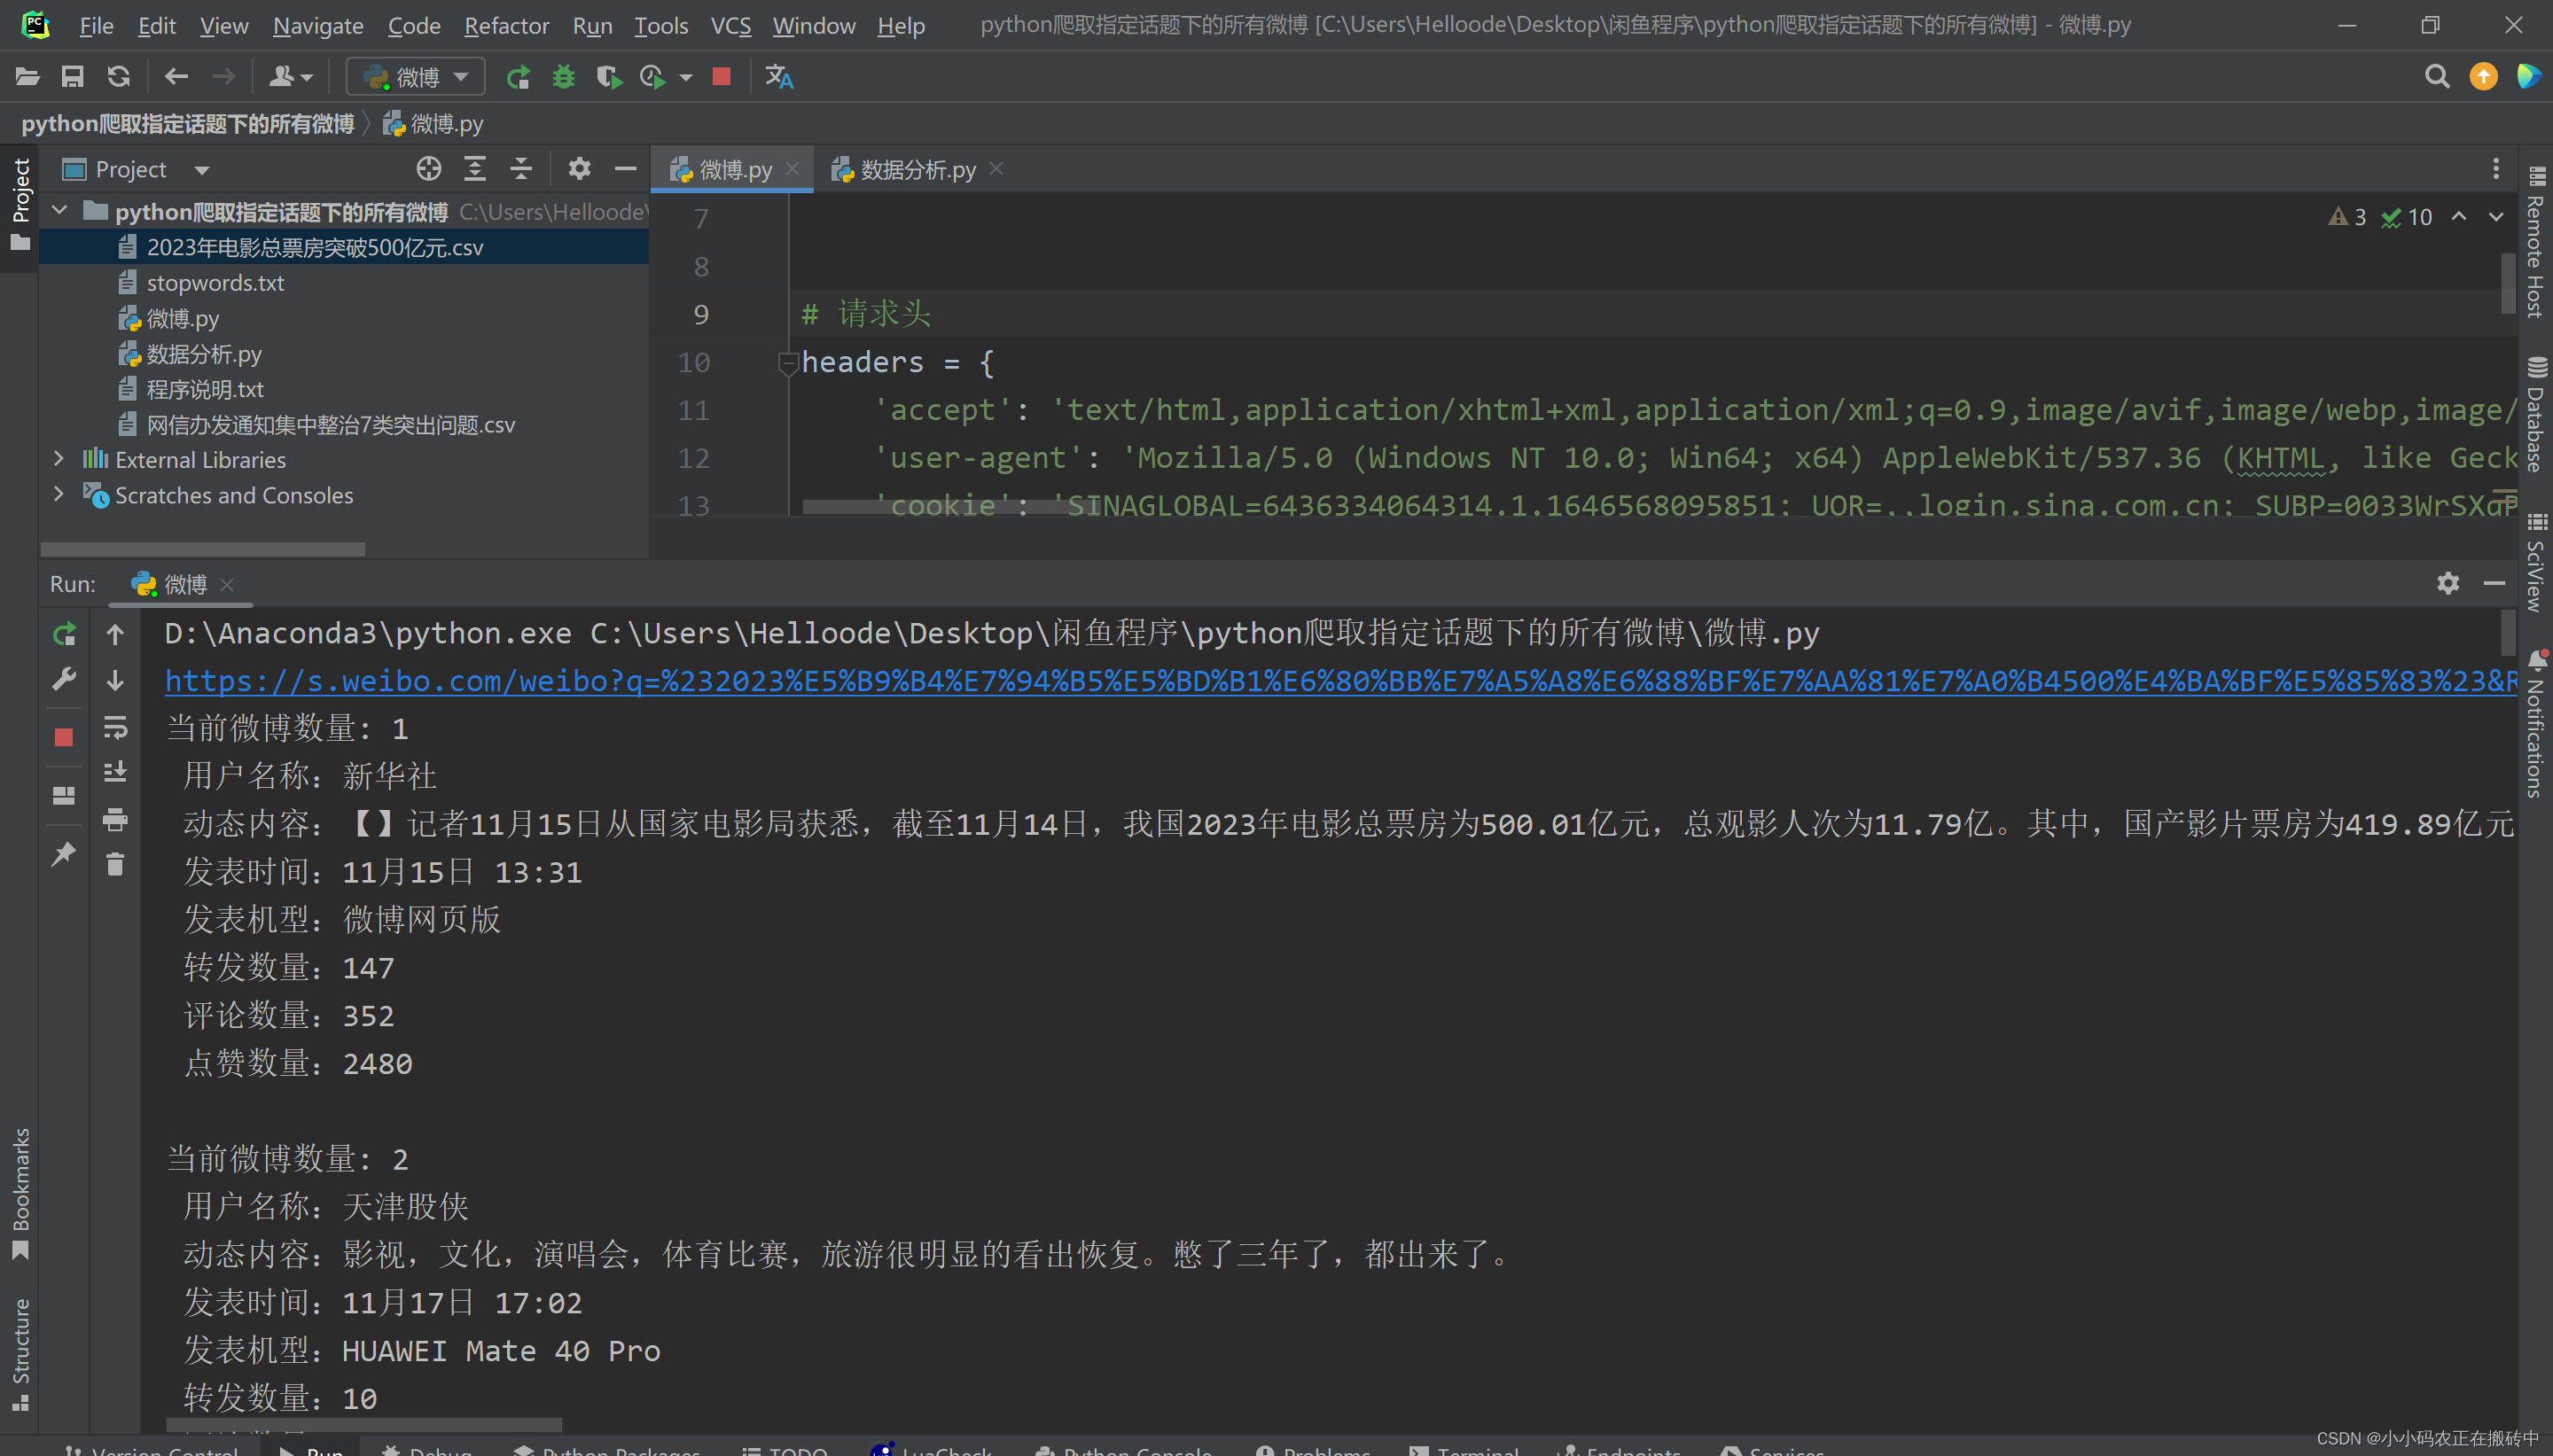Open the 2023年电影总票房突破500亿元.csv file
This screenshot has height=1456, width=2553.
click(316, 247)
